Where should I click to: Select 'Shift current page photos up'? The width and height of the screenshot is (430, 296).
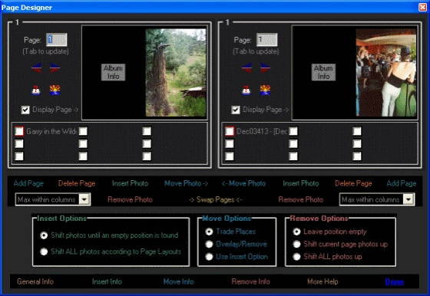pos(296,244)
